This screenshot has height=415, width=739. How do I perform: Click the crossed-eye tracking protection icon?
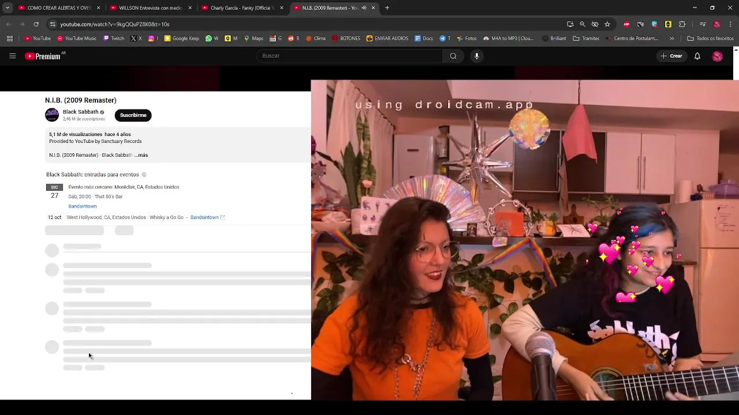point(595,24)
